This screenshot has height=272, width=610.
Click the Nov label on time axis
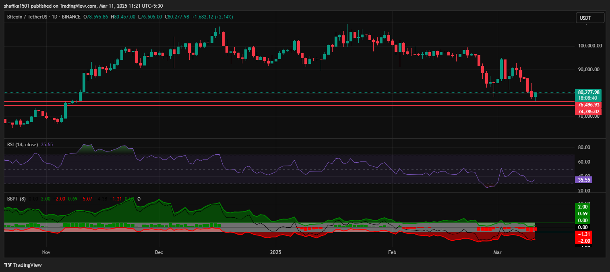(46, 252)
